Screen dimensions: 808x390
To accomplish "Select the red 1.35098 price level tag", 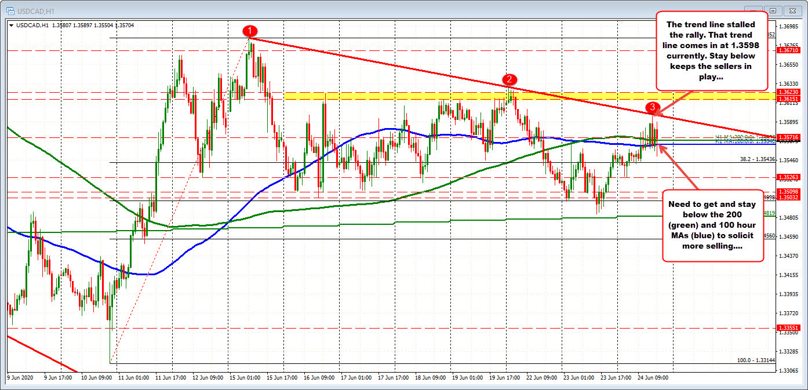I will [788, 191].
